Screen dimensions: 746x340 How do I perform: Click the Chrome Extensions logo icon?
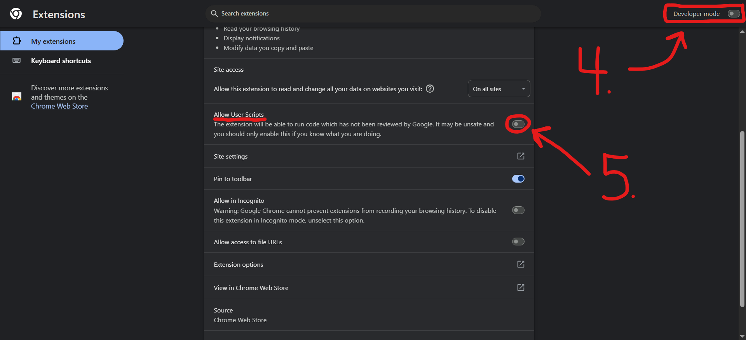16,13
